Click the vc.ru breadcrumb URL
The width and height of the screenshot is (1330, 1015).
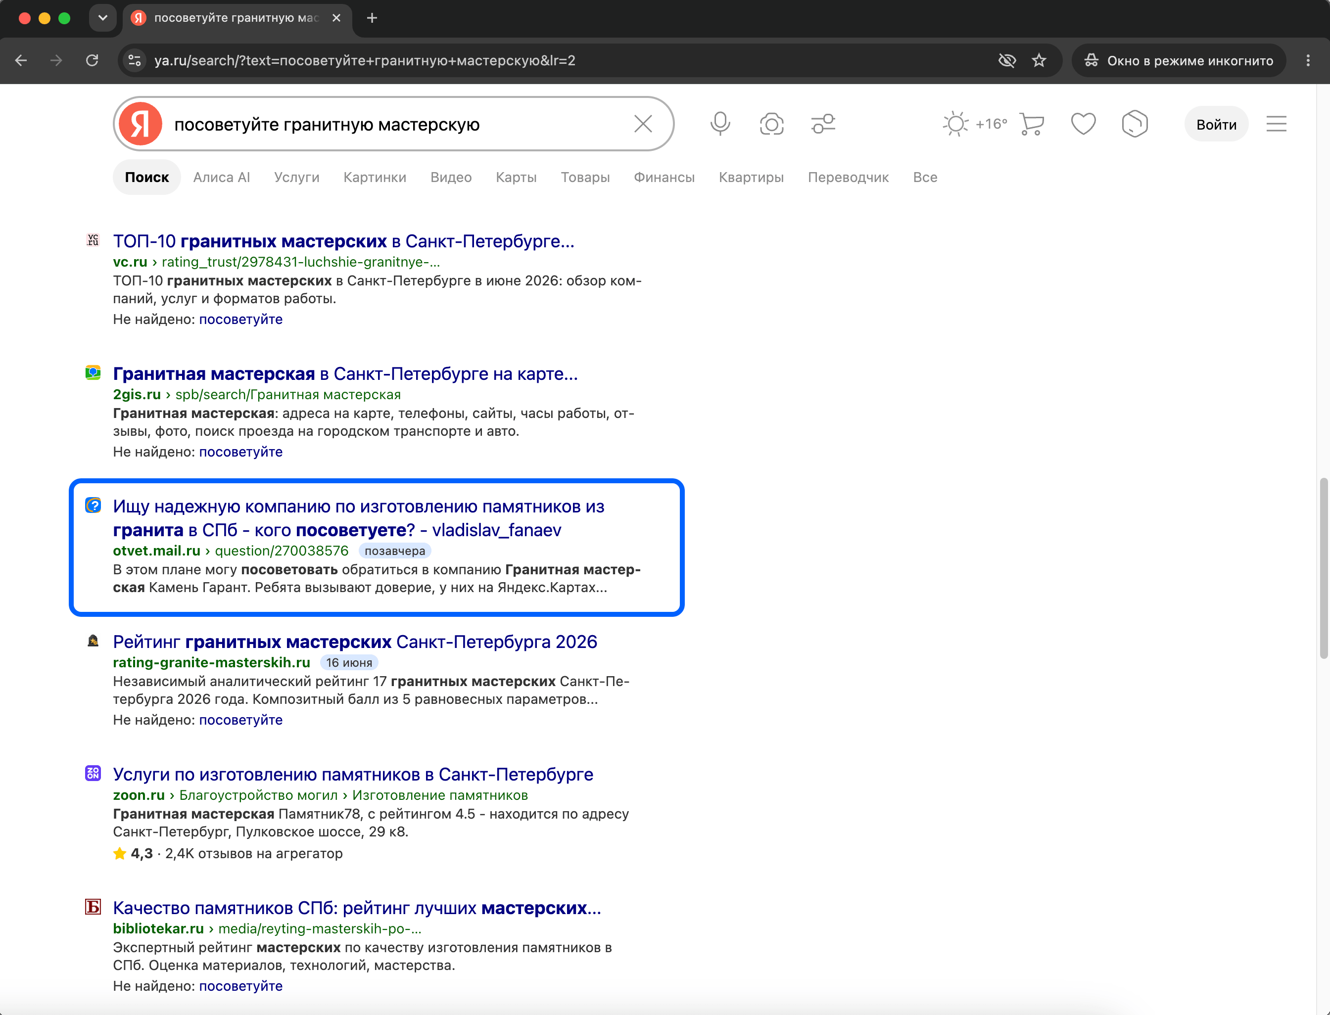point(276,262)
